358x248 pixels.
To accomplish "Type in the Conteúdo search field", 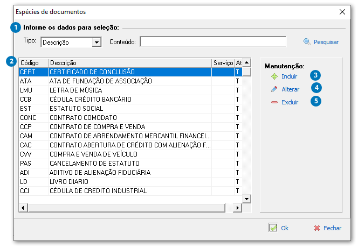I will pyautogui.click(x=212, y=42).
